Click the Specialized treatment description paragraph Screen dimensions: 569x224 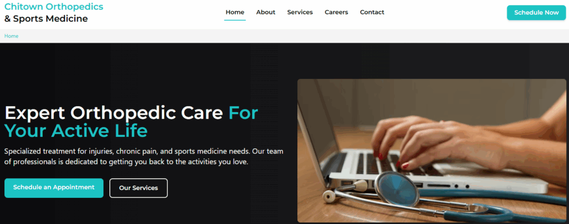(144, 157)
